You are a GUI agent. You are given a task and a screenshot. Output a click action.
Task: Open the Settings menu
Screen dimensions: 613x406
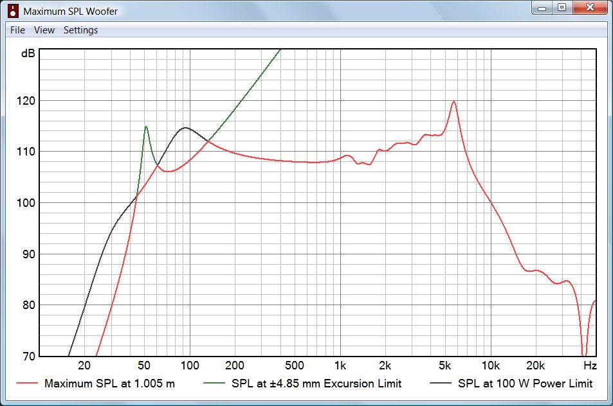(80, 30)
